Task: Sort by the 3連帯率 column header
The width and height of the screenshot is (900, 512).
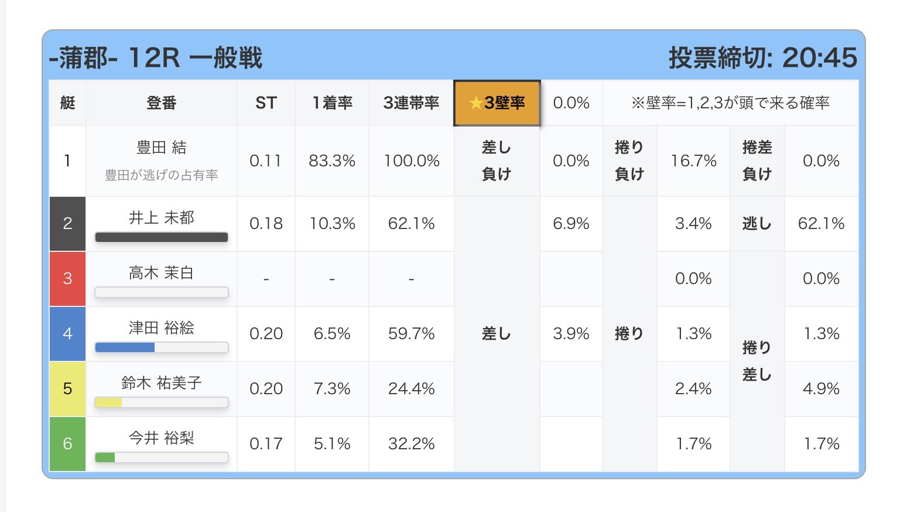Action: 411,103
